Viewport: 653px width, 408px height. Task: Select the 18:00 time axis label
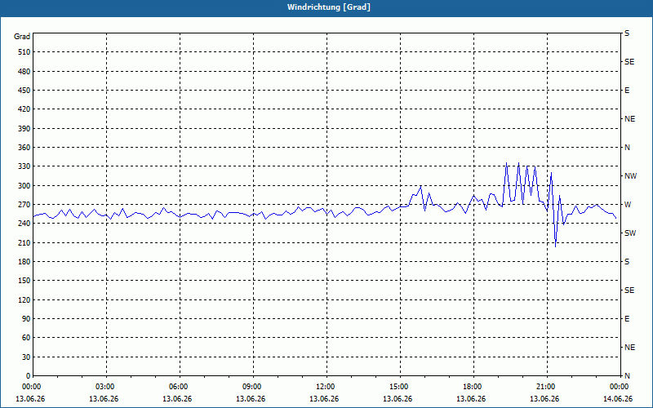(x=473, y=387)
